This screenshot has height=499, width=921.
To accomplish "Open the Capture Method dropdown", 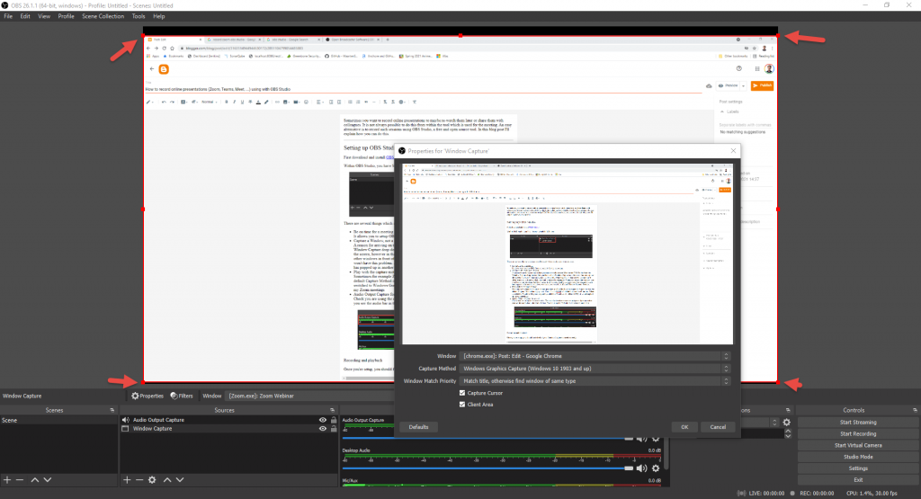I will point(595,369).
